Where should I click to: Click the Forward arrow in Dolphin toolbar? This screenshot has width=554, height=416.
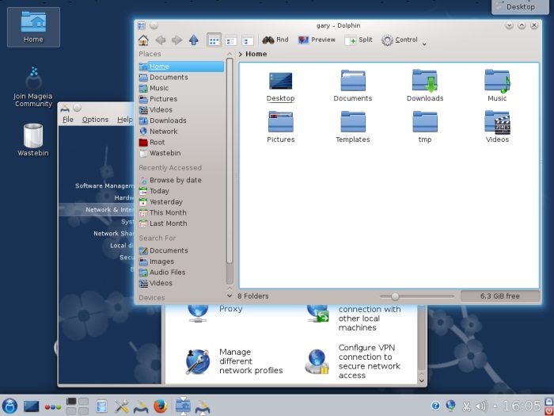tap(176, 40)
